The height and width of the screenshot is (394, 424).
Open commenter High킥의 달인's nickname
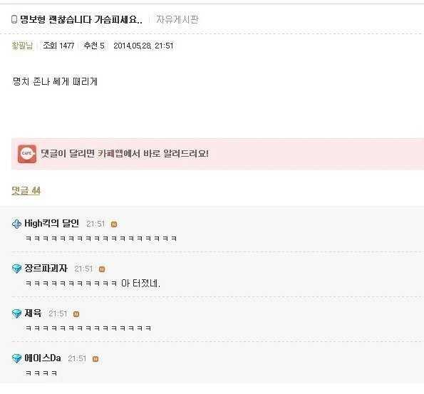pyautogui.click(x=51, y=224)
